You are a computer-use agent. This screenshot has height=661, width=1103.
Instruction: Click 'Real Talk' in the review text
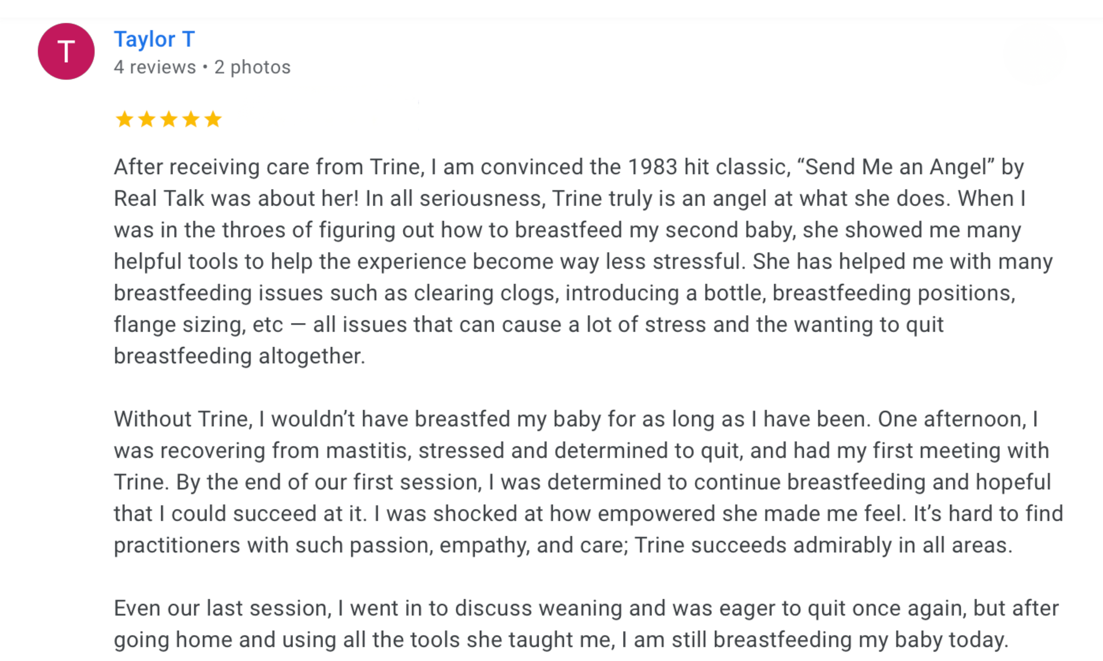[x=159, y=198]
